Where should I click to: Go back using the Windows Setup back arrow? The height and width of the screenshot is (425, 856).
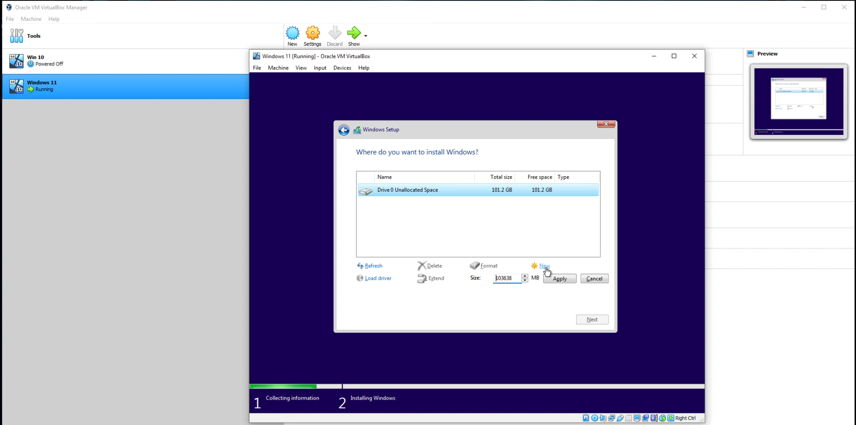click(x=344, y=130)
